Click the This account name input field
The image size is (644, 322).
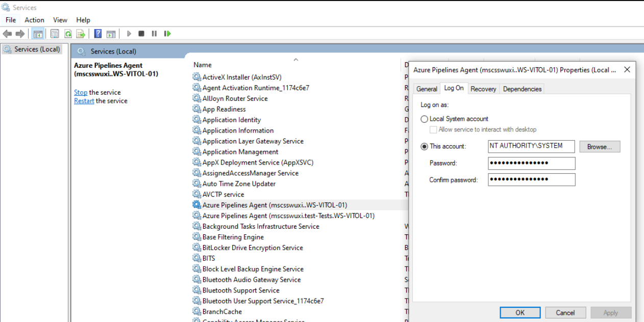click(x=531, y=146)
